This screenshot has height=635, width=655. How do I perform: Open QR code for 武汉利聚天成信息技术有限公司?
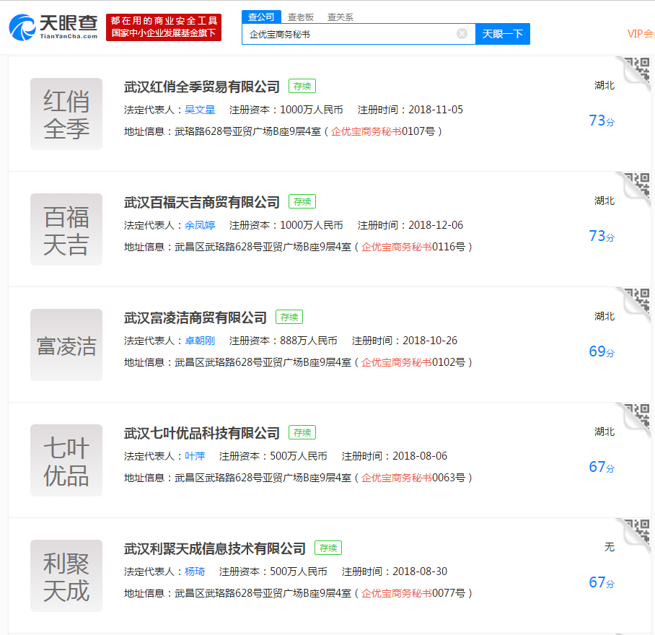pyautogui.click(x=638, y=535)
